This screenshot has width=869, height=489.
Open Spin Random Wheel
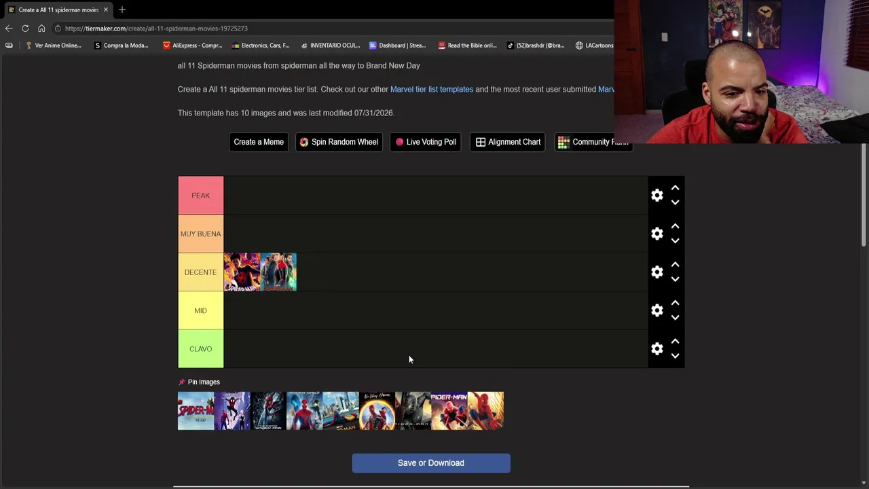[339, 142]
